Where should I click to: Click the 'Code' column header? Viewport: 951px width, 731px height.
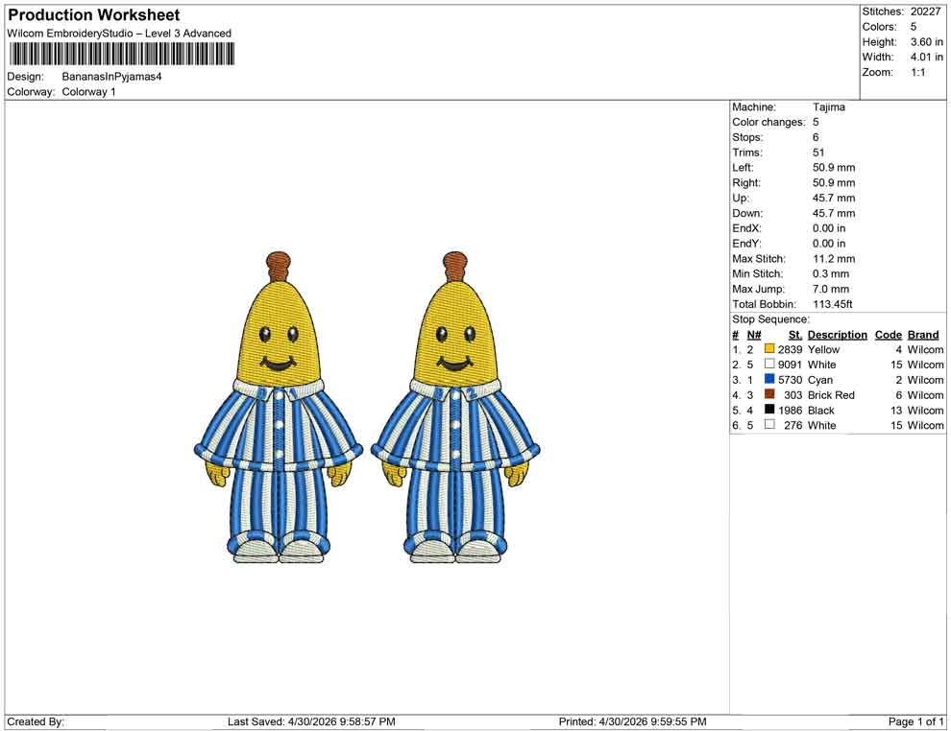(888, 335)
